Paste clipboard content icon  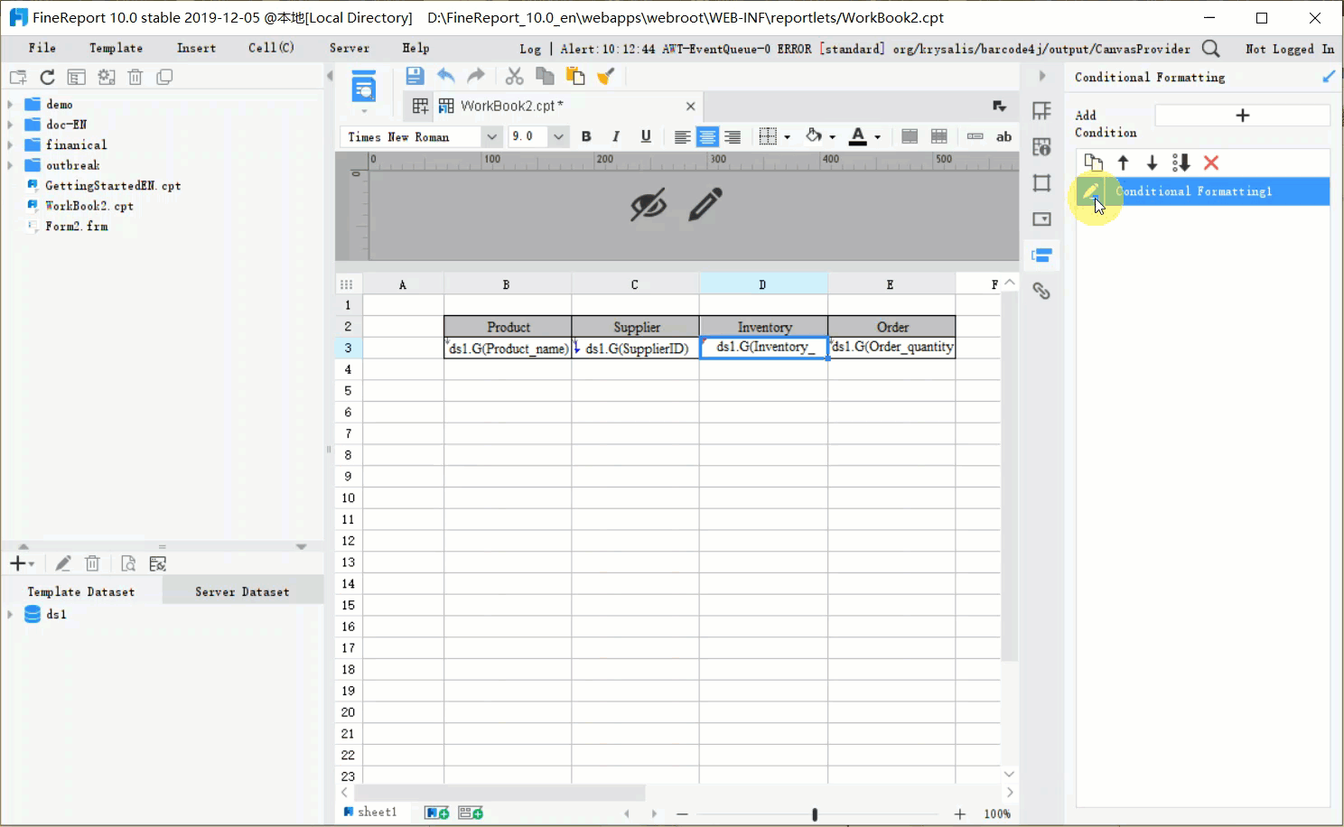[x=575, y=76]
